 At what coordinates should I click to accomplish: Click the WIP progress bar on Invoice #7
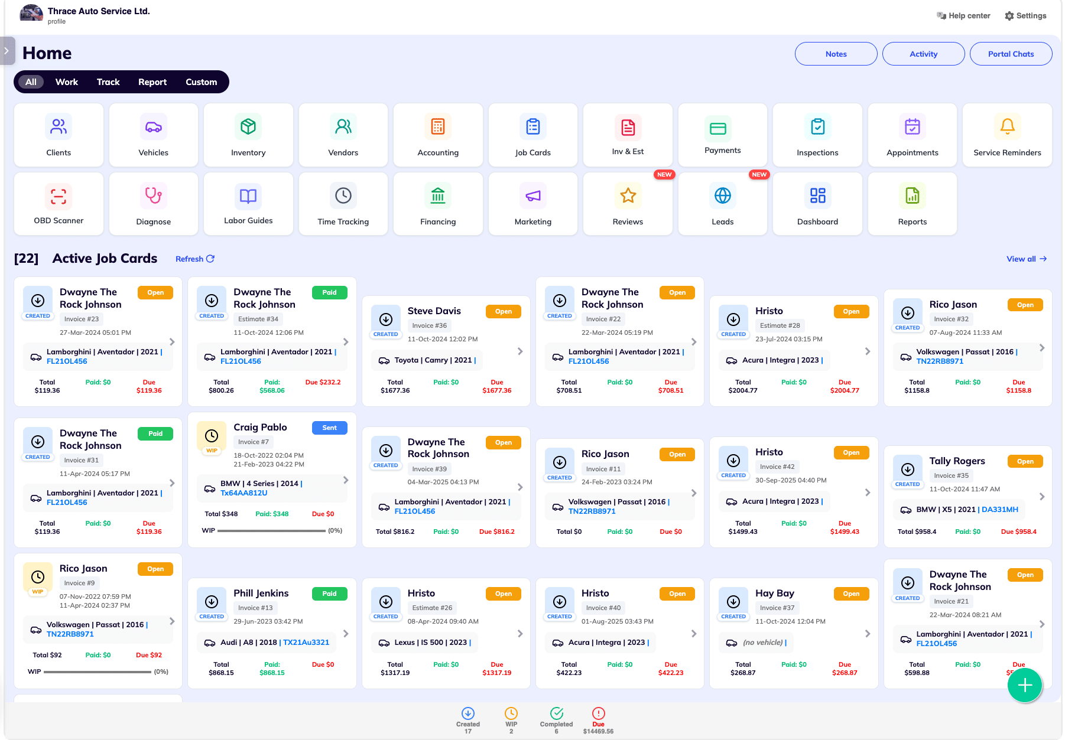pos(272,530)
